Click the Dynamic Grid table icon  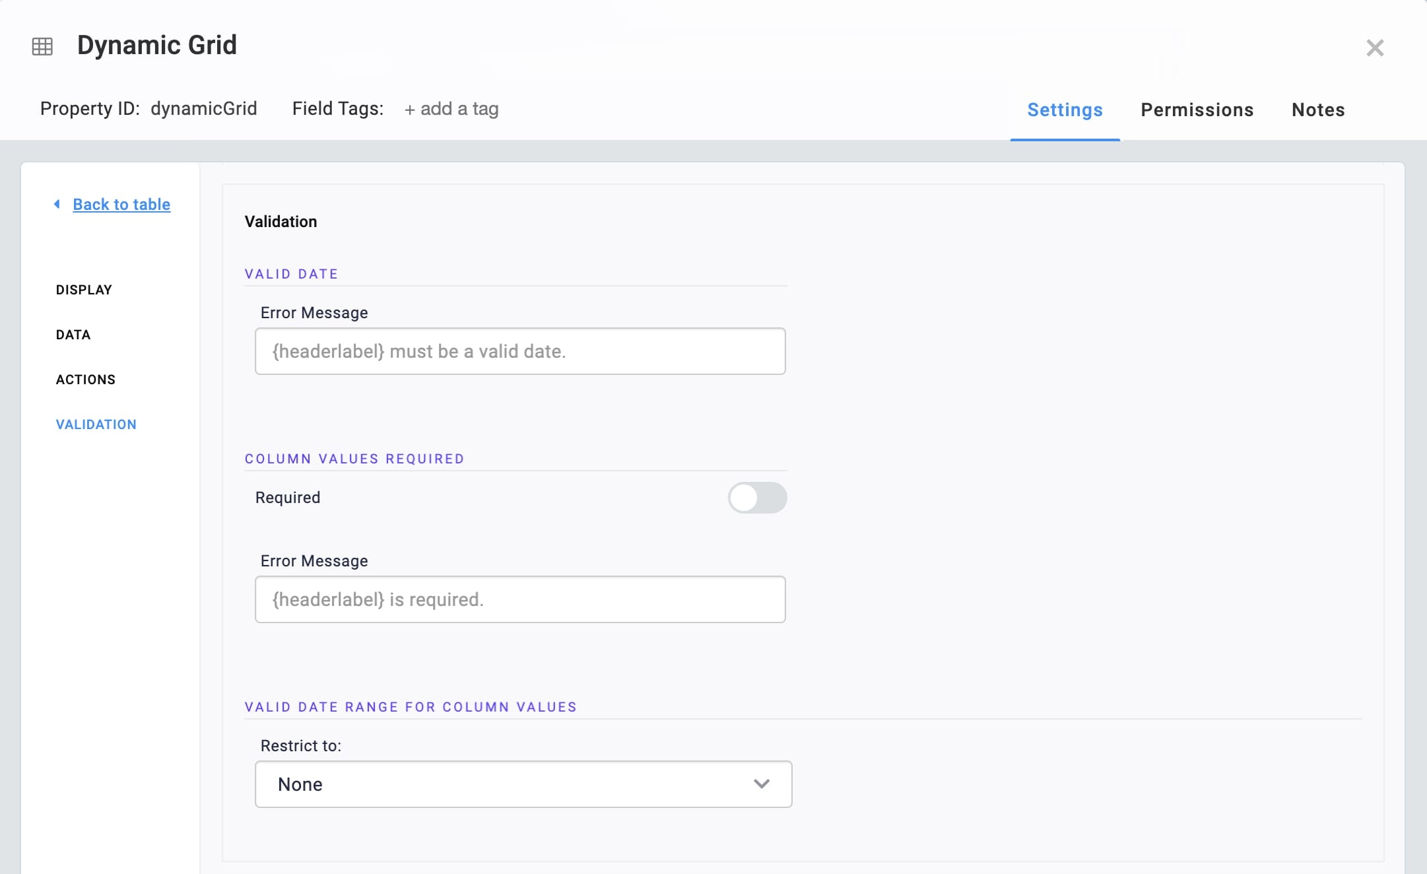coord(42,46)
